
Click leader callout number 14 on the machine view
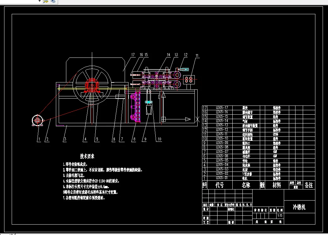coord(168,55)
